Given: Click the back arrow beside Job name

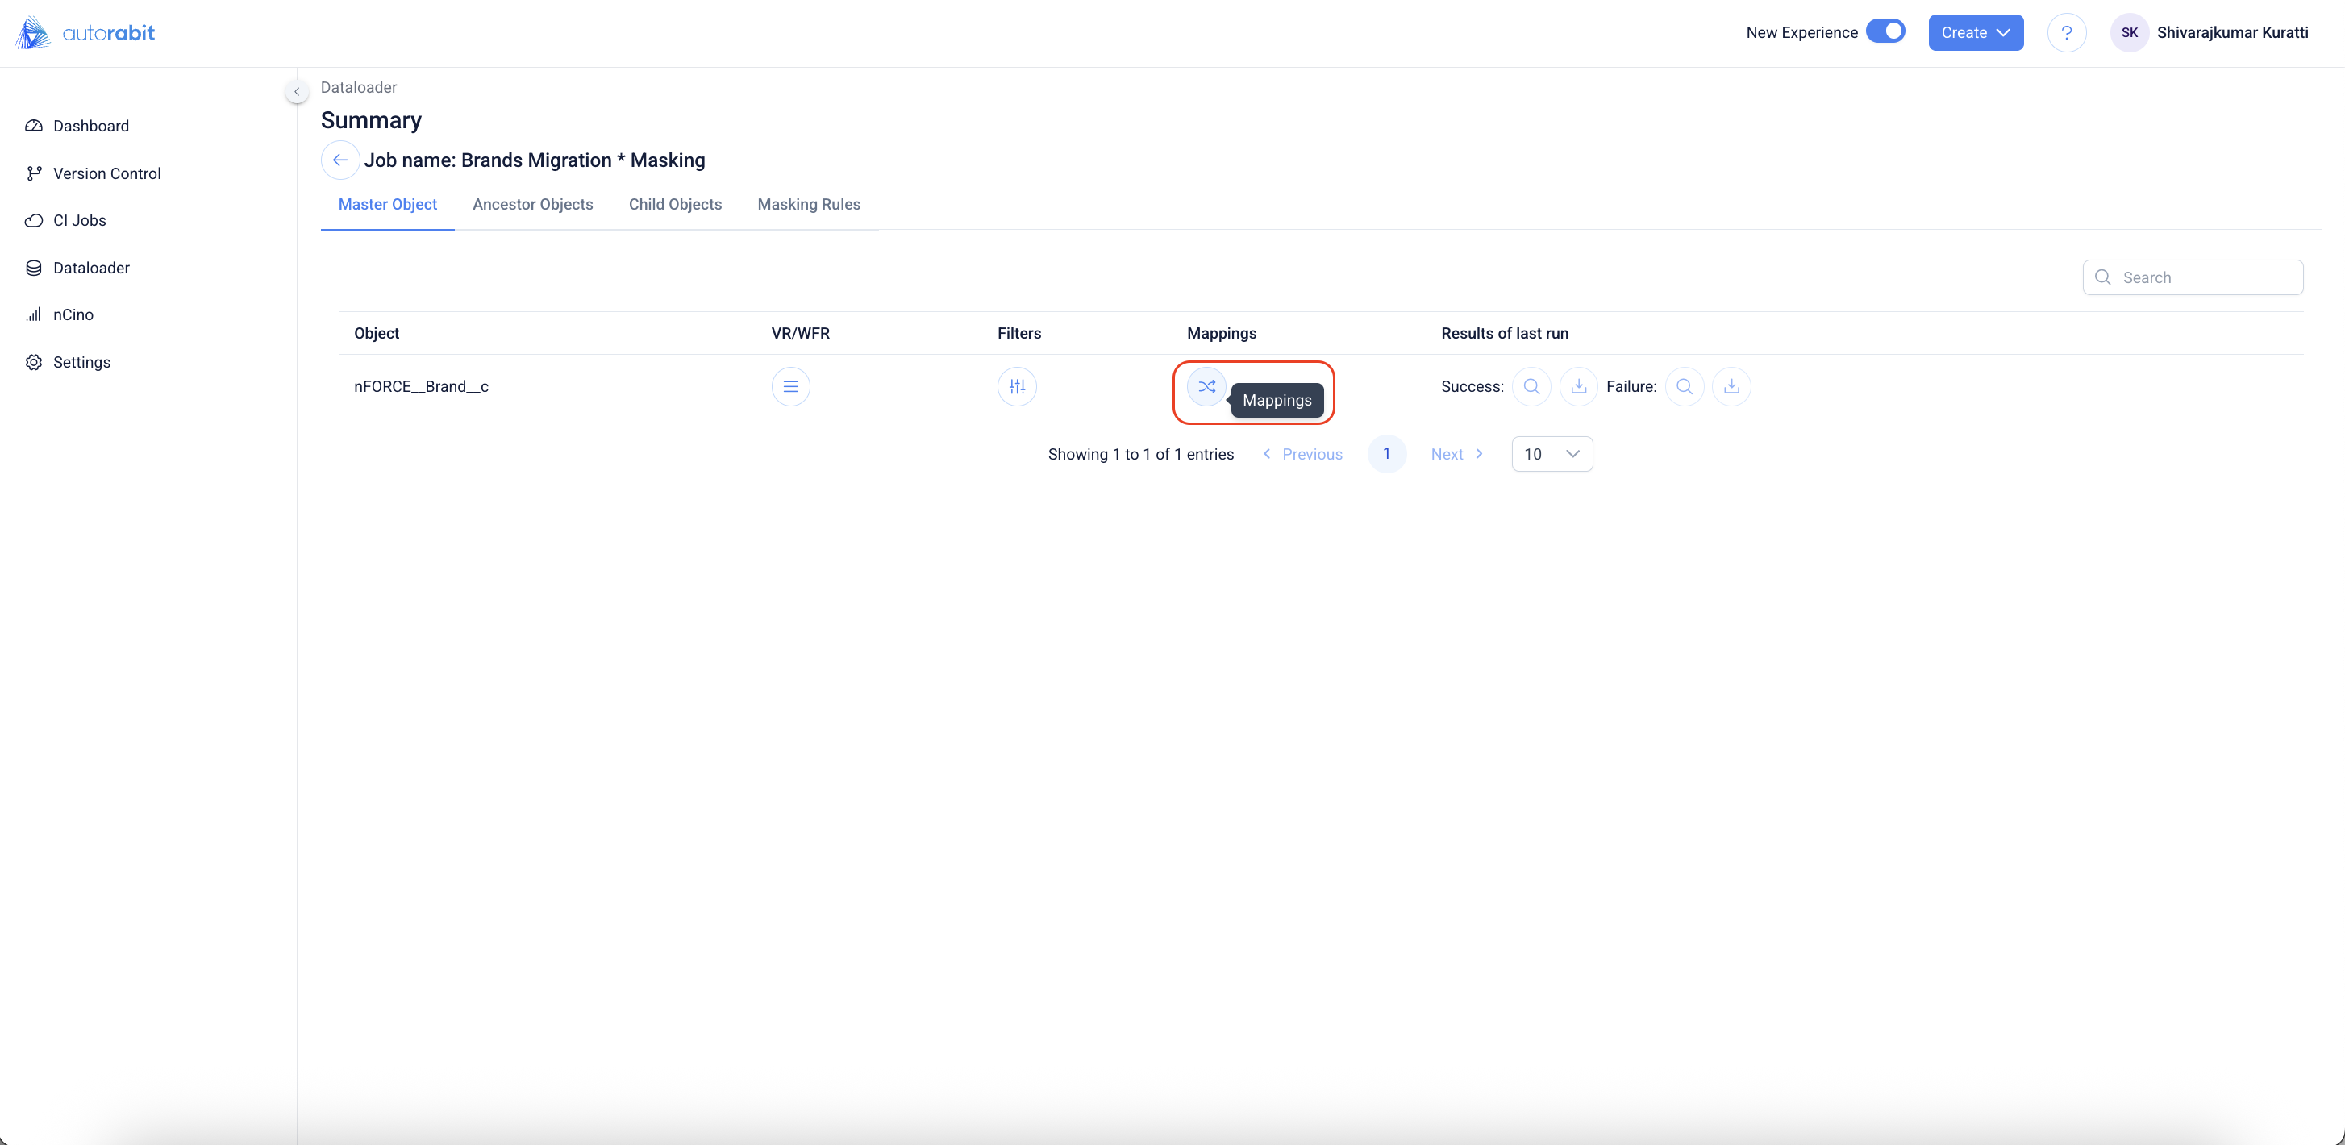Looking at the screenshot, I should [339, 160].
